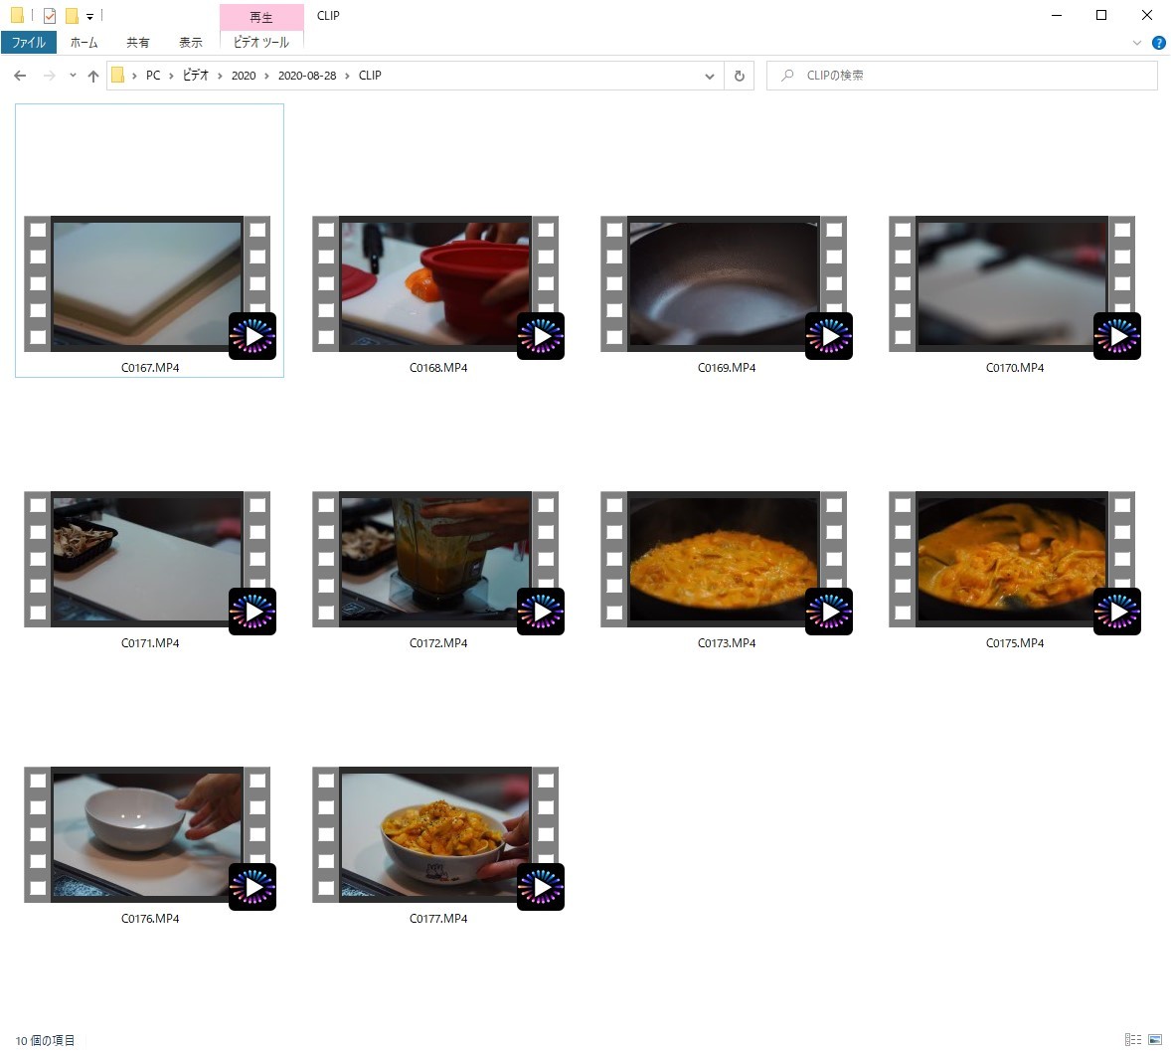Viewport: 1171px width, 1053px height.
Task: Select the C0168.MP4 video thumbnail
Action: tap(435, 283)
